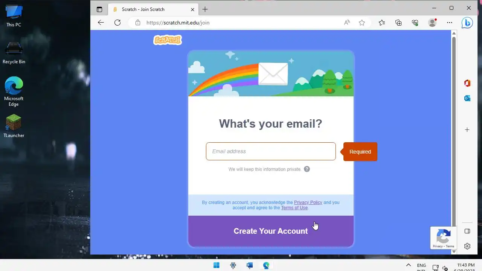482x271 pixels.
Task: Click the reCAPTCHA badge
Action: (444, 238)
